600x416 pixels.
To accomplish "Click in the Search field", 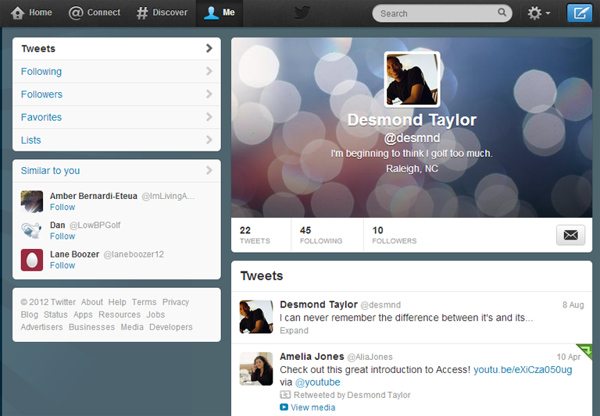I will coord(442,13).
